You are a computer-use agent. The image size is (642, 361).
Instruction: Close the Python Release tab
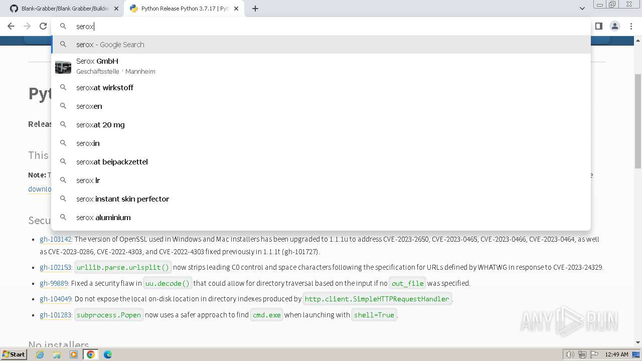click(x=237, y=9)
